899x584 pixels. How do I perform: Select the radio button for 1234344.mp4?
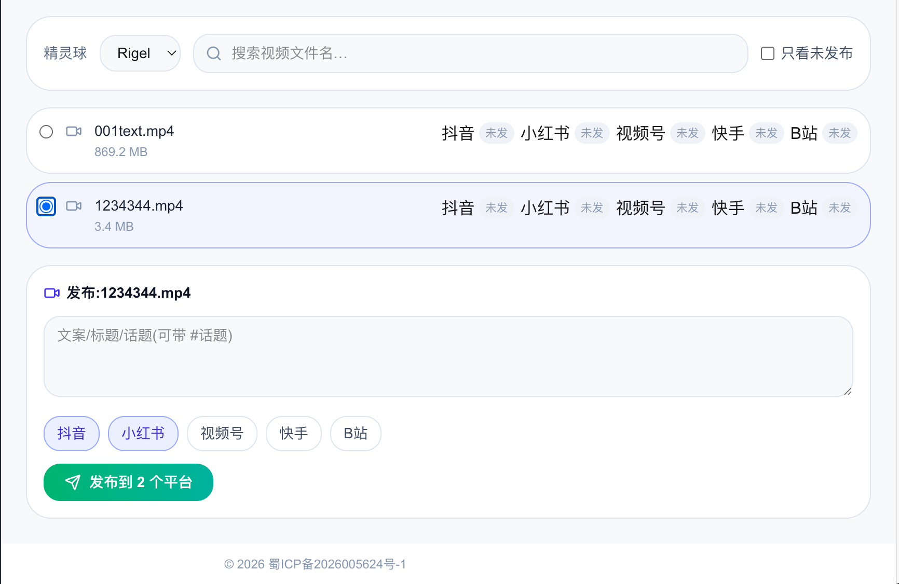coord(46,206)
